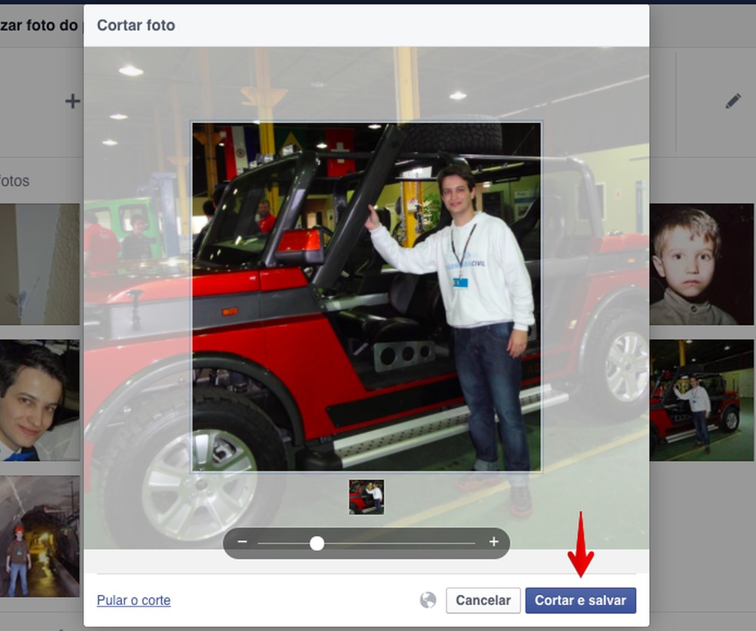Select the small preview thumbnail below the crop
This screenshot has height=631, width=756.
point(366,496)
